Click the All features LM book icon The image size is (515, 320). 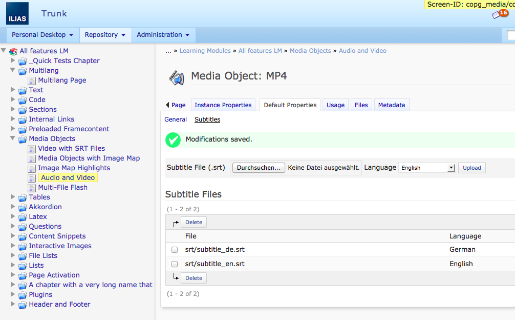13,51
